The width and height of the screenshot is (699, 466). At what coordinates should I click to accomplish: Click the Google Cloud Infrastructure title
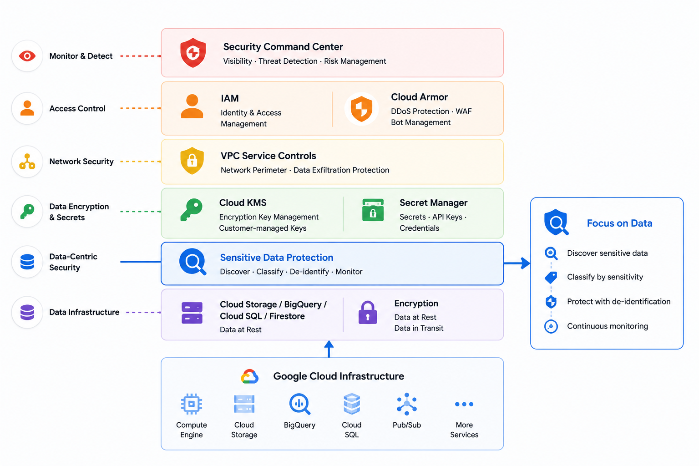[339, 376]
